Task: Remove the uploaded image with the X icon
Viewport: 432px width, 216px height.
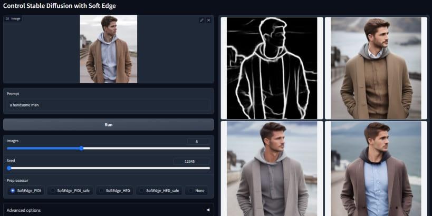Action: pyautogui.click(x=208, y=20)
